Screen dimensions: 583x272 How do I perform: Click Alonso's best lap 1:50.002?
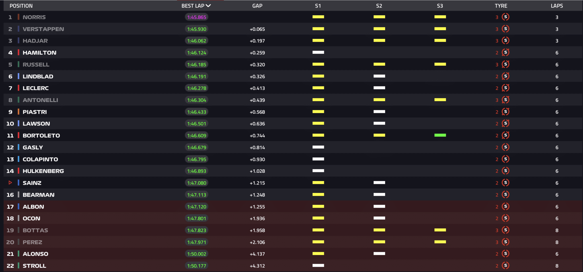coord(197,254)
